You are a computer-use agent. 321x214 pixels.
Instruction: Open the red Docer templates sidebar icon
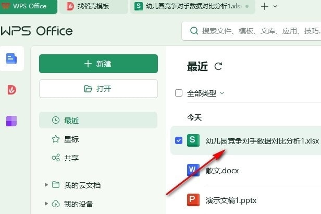pos(11,90)
